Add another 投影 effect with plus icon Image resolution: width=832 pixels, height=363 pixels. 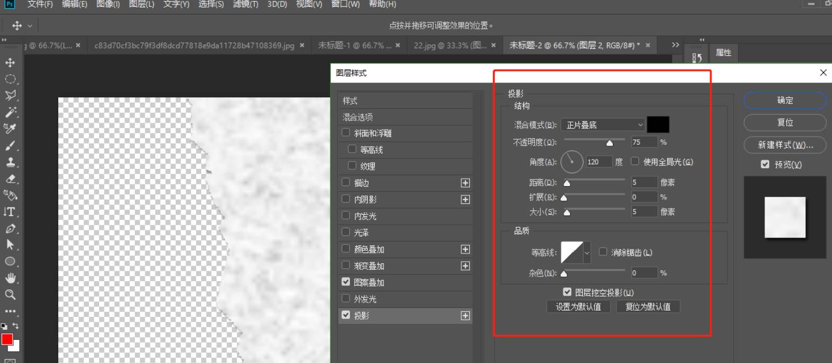click(465, 316)
